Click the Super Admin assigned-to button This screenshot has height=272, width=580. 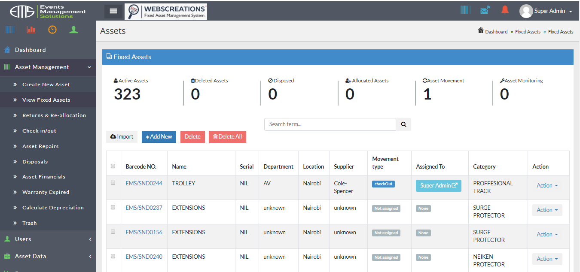coord(439,186)
